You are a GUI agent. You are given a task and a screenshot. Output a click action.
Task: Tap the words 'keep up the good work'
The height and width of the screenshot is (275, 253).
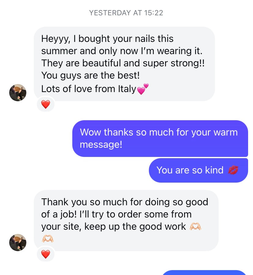135,227
